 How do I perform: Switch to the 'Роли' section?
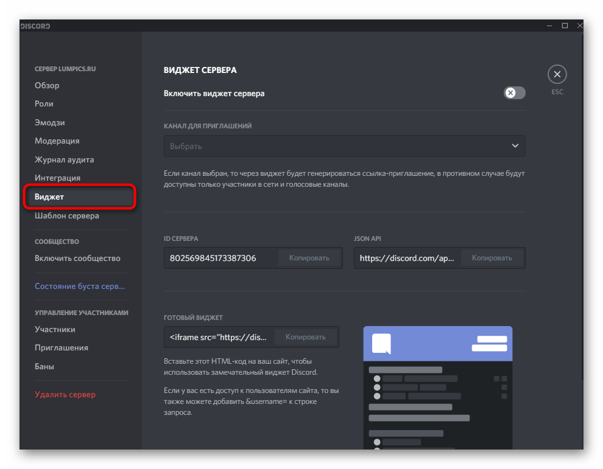pyautogui.click(x=44, y=103)
